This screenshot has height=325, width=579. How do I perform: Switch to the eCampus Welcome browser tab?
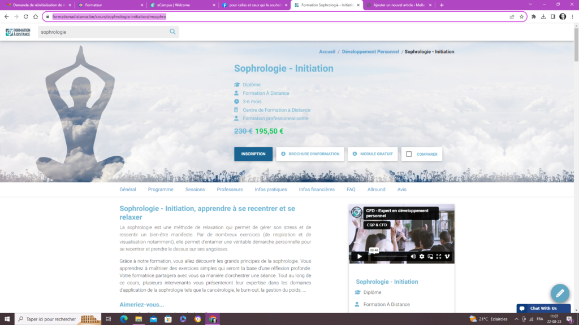(x=182, y=5)
